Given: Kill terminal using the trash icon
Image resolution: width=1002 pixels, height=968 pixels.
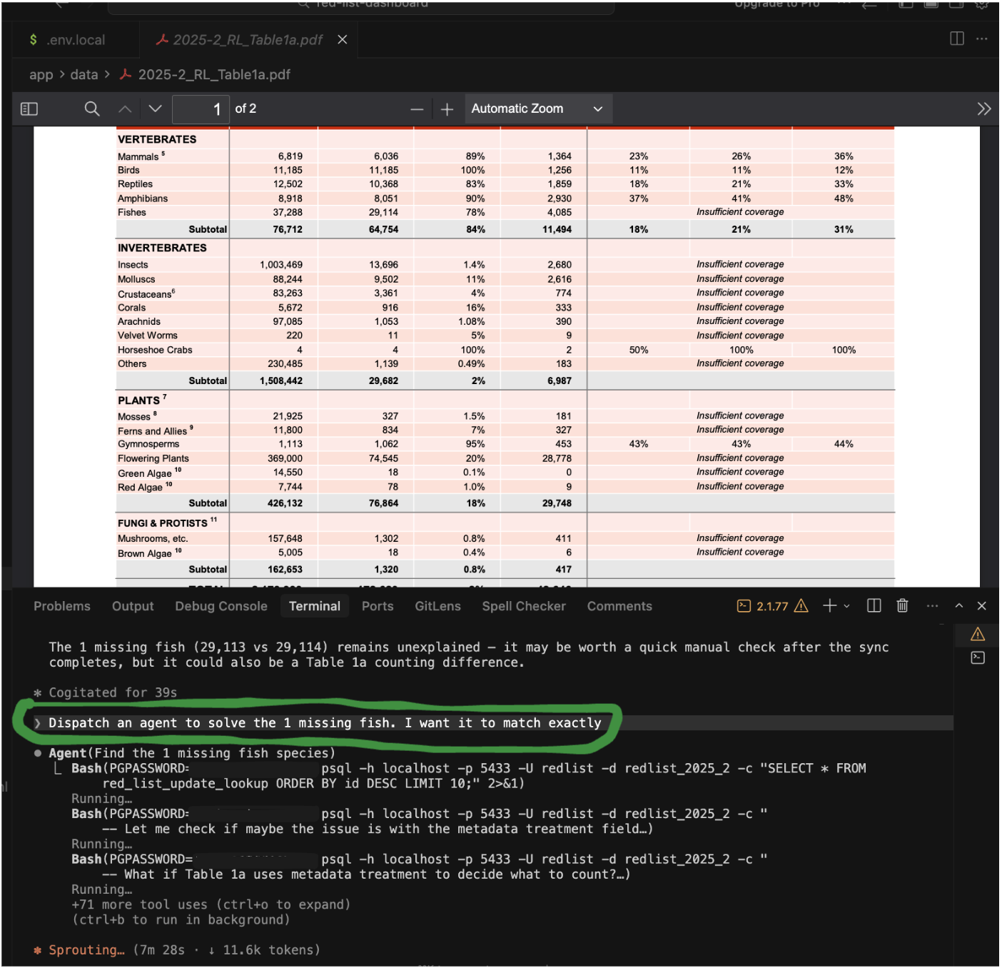Looking at the screenshot, I should [902, 606].
